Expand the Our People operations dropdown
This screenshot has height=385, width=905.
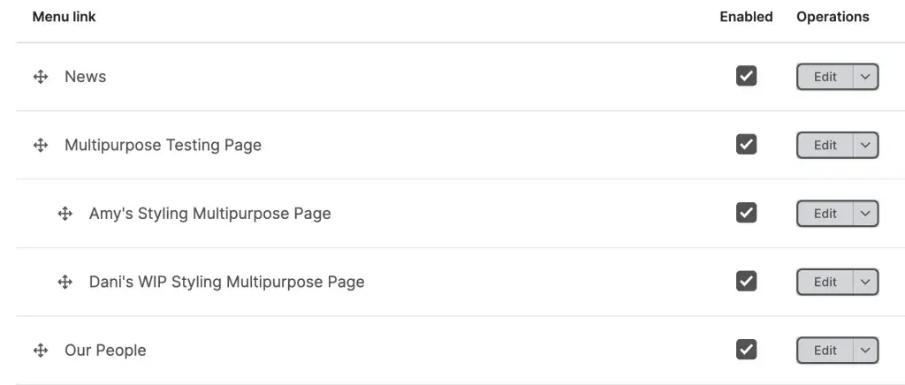865,351
